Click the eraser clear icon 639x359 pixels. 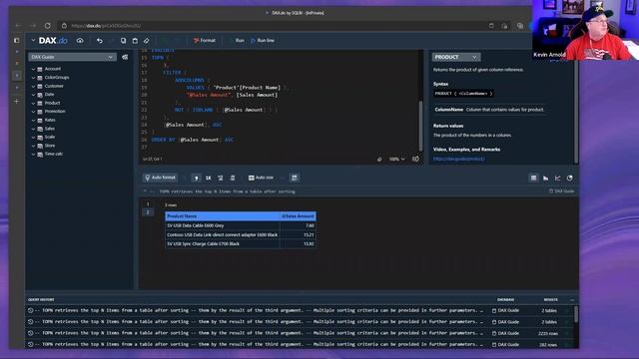tap(147, 40)
